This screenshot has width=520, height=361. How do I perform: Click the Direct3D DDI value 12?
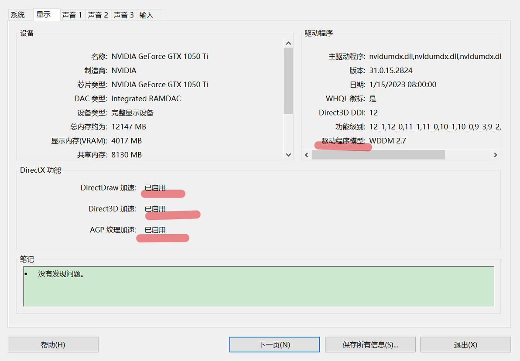point(374,113)
